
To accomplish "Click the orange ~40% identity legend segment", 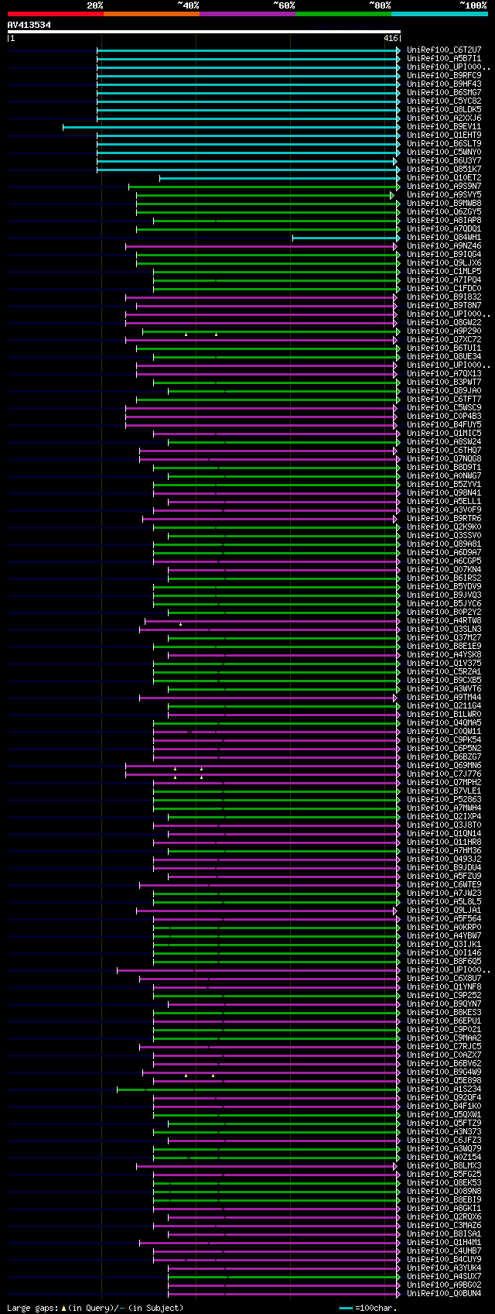I will (152, 13).
